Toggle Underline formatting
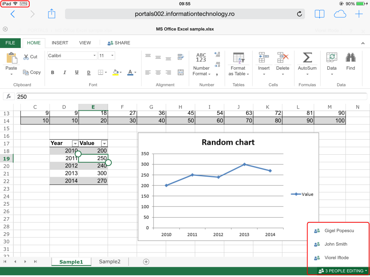The image size is (370, 277). pyautogui.click(x=77, y=72)
